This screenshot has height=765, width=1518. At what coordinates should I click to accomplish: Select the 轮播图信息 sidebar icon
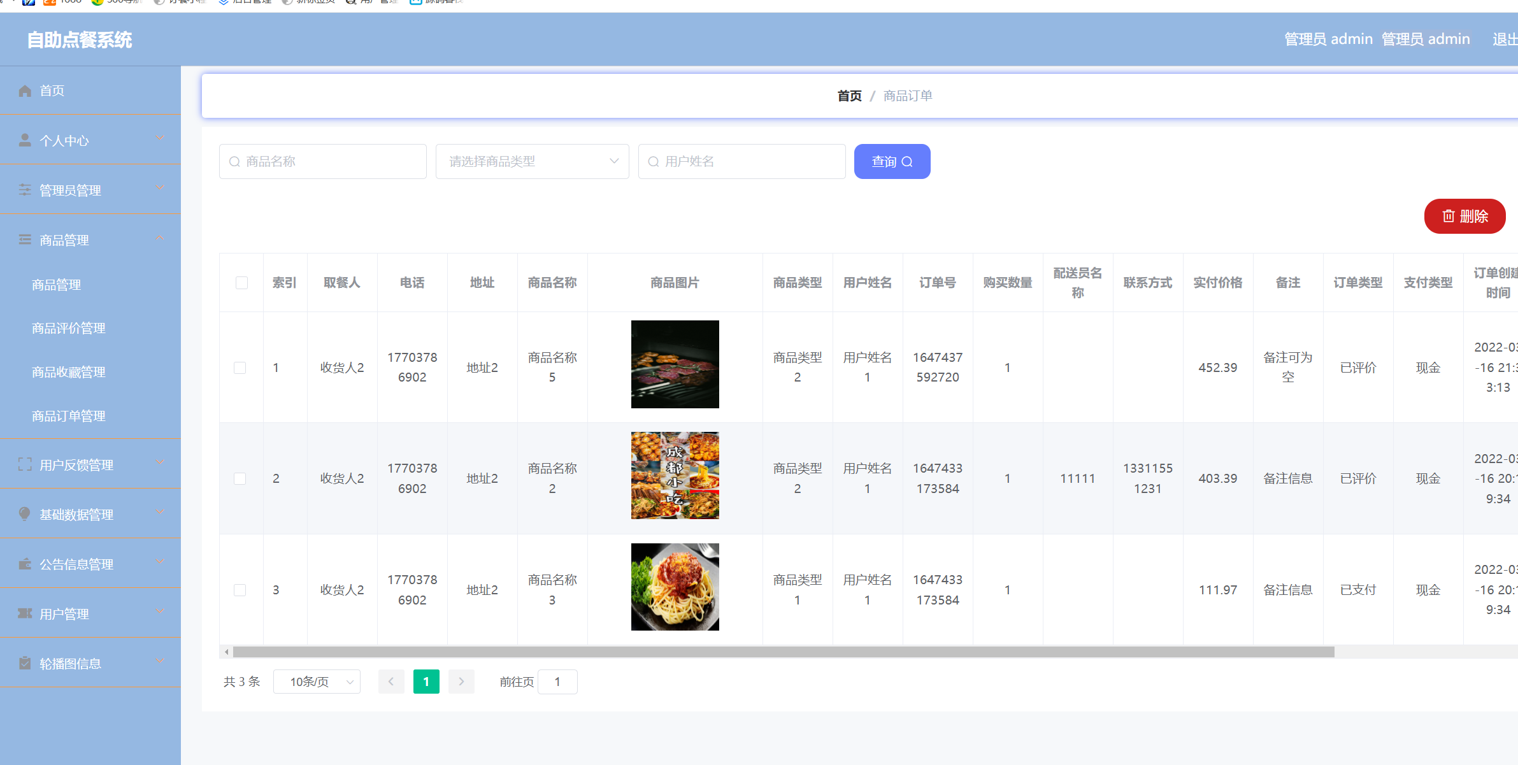(x=24, y=663)
